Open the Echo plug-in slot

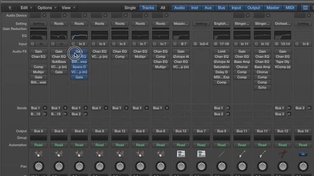262,88
